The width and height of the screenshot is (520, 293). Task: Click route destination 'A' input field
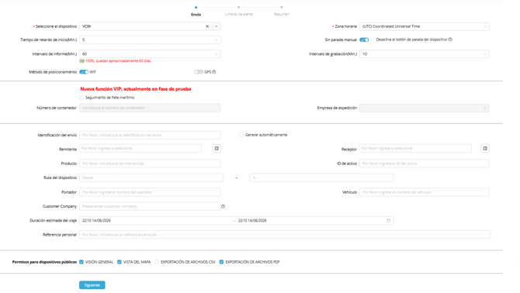click(x=321, y=178)
